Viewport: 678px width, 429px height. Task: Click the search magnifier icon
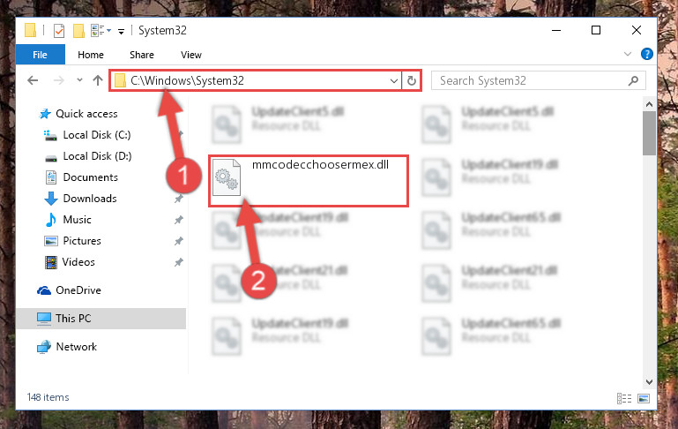coord(633,80)
